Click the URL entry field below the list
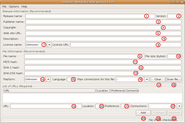Viewport: 185px width, 123px height. (x=46, y=106)
